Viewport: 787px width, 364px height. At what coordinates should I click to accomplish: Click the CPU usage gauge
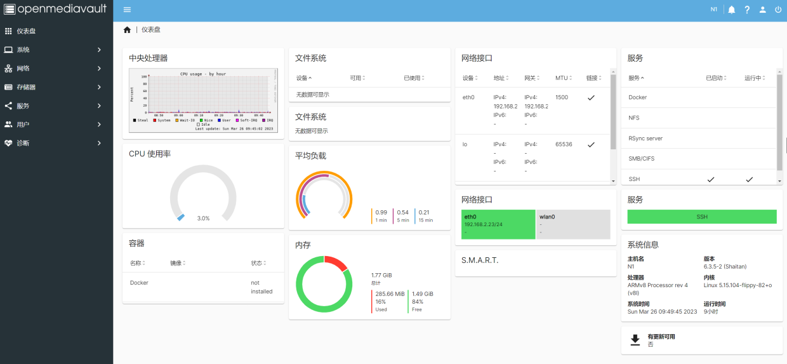[x=203, y=194]
